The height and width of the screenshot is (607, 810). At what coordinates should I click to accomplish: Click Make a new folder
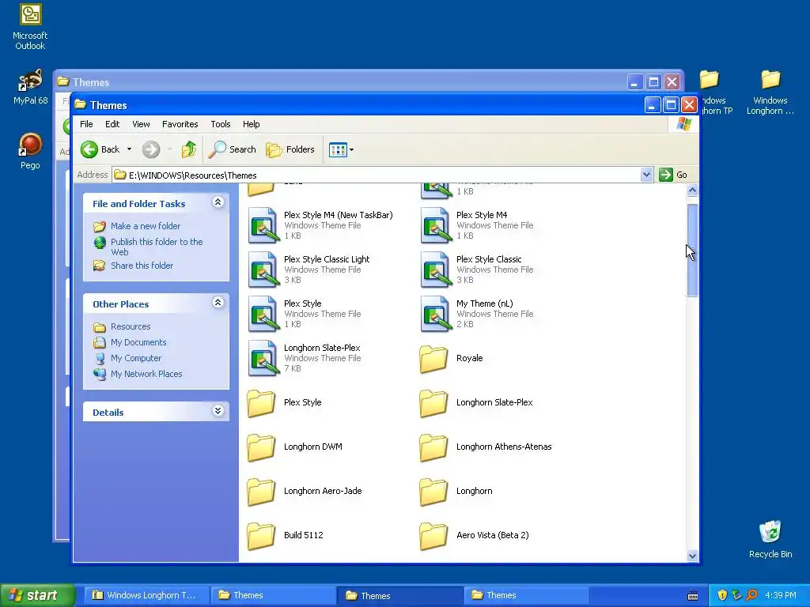click(137, 226)
